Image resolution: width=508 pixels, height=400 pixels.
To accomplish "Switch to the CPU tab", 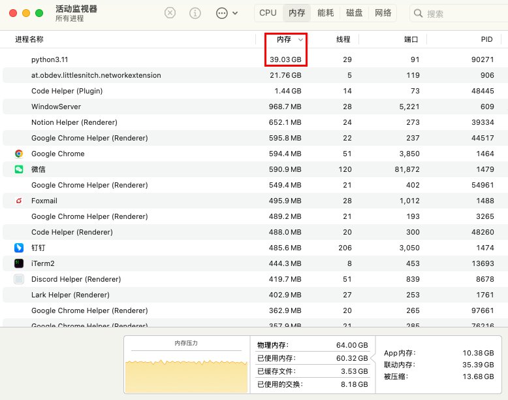I will (x=268, y=13).
